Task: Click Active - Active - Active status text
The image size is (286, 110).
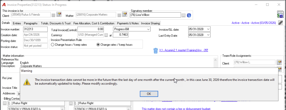Action: click(x=253, y=23)
